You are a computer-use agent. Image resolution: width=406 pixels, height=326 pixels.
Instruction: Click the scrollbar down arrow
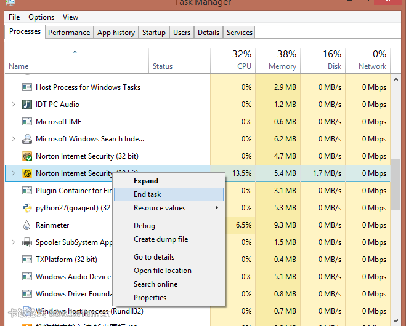(396, 321)
